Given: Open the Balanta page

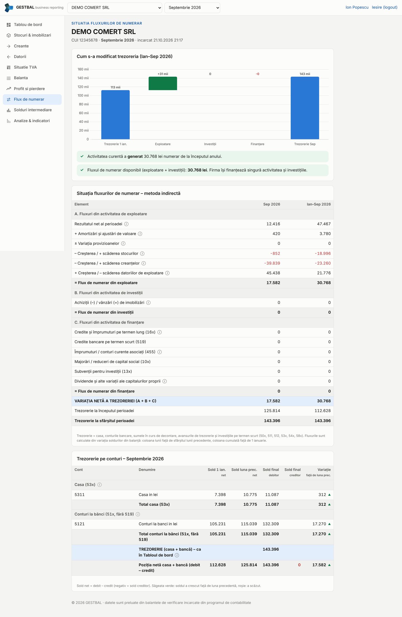Looking at the screenshot, I should coord(32,78).
